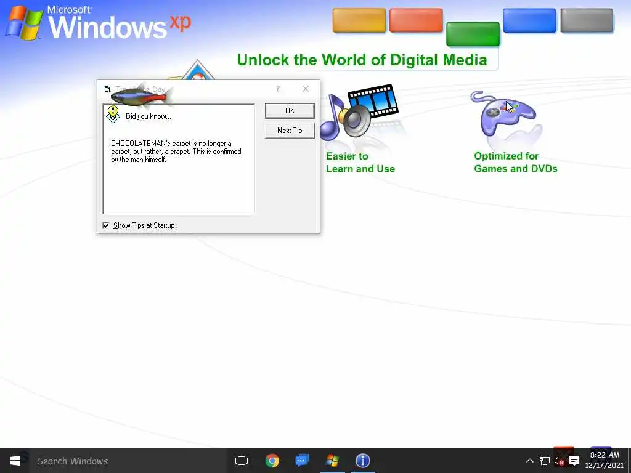631x473 pixels.
Task: Click the red tab at top
Action: coord(416,20)
